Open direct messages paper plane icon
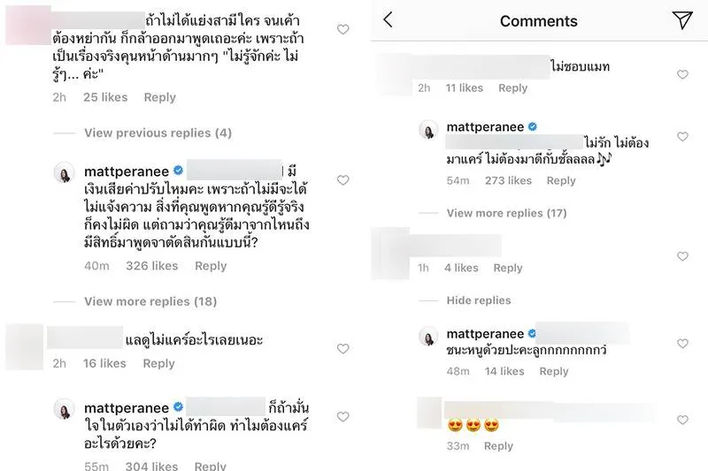This screenshot has height=471, width=708. pos(681,20)
